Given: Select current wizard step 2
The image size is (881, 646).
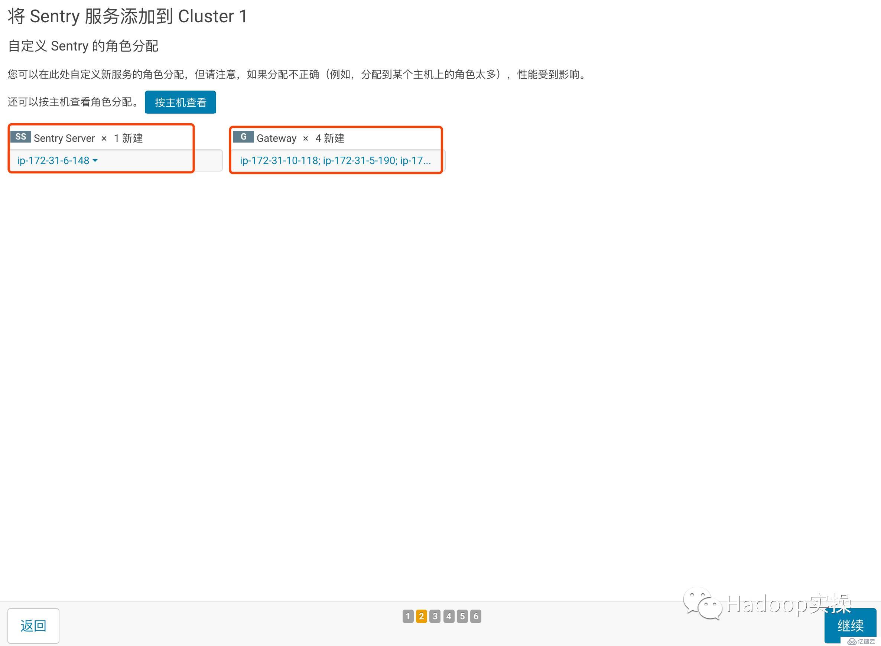Looking at the screenshot, I should point(421,616).
